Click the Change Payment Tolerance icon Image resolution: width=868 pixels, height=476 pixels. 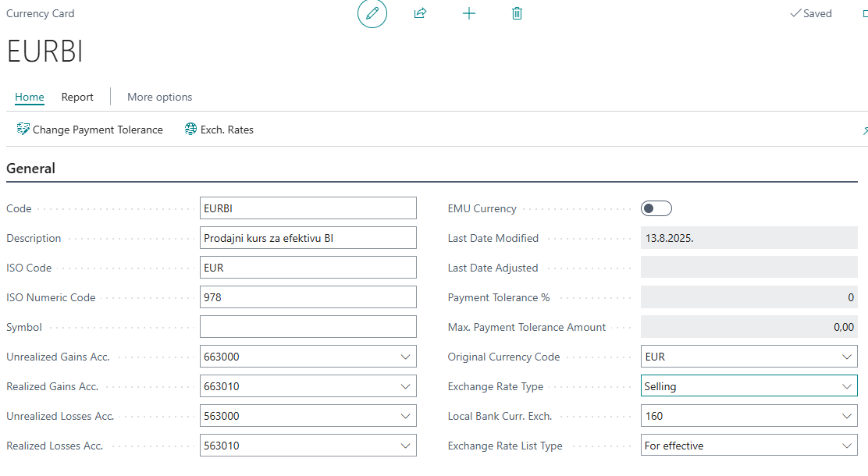23,130
